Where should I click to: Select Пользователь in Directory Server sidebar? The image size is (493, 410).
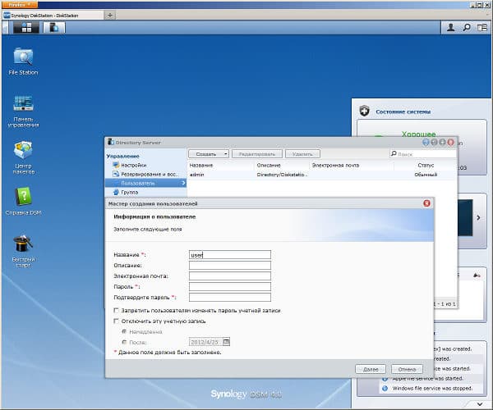pyautogui.click(x=146, y=183)
